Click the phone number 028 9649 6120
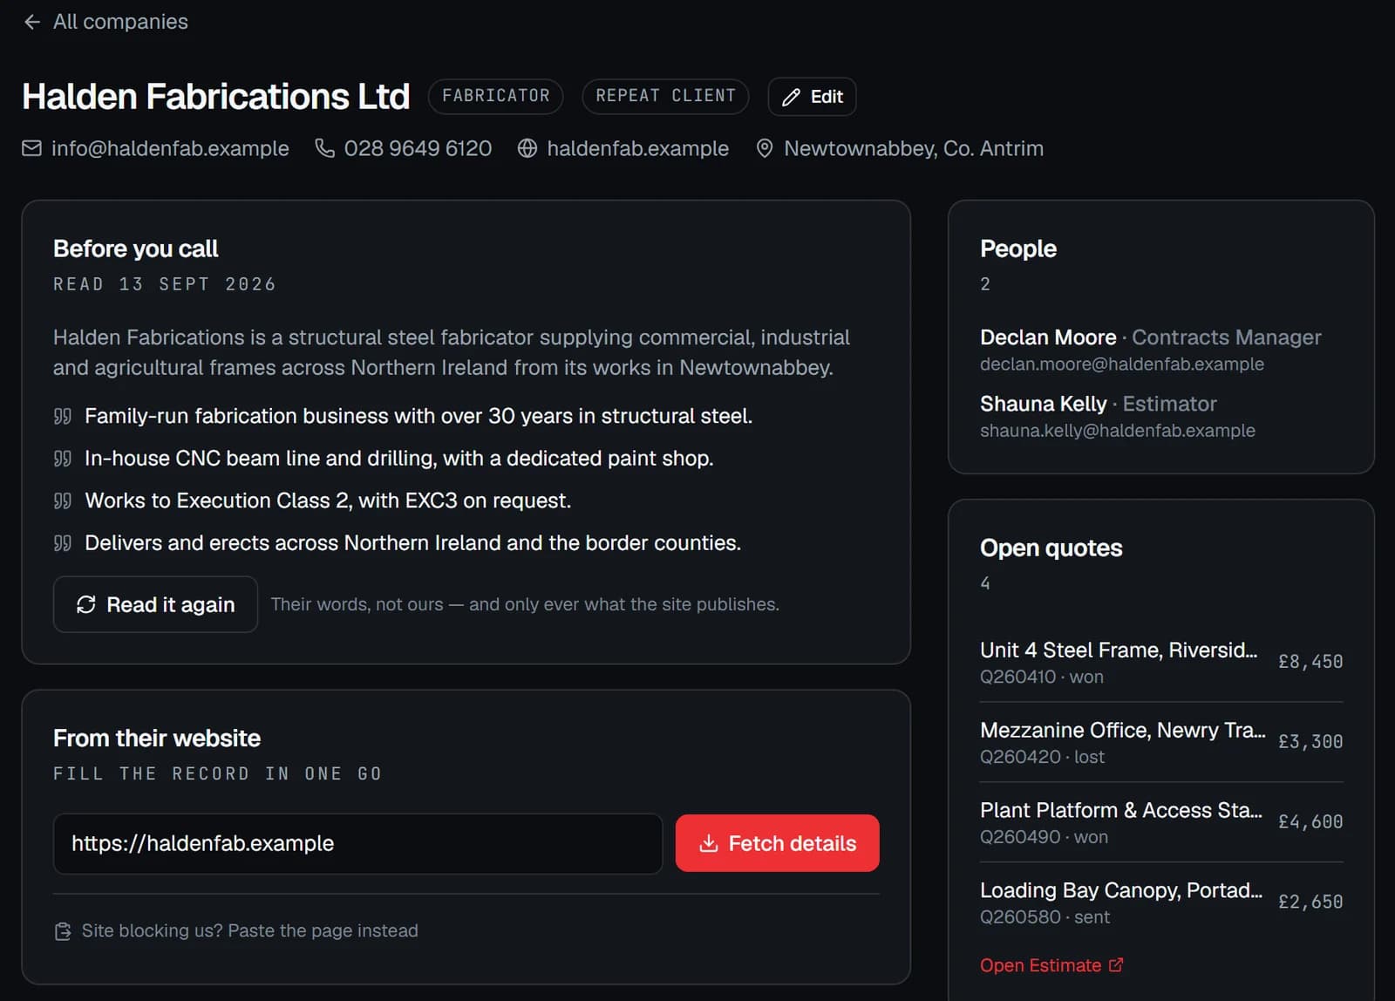1395x1001 pixels. tap(418, 148)
